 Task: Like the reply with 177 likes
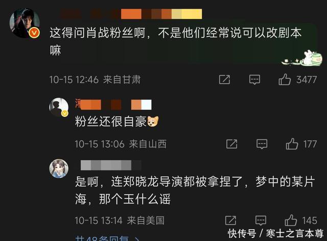[x=292, y=144]
